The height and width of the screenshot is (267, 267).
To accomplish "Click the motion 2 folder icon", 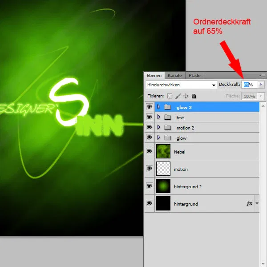I will [168, 127].
